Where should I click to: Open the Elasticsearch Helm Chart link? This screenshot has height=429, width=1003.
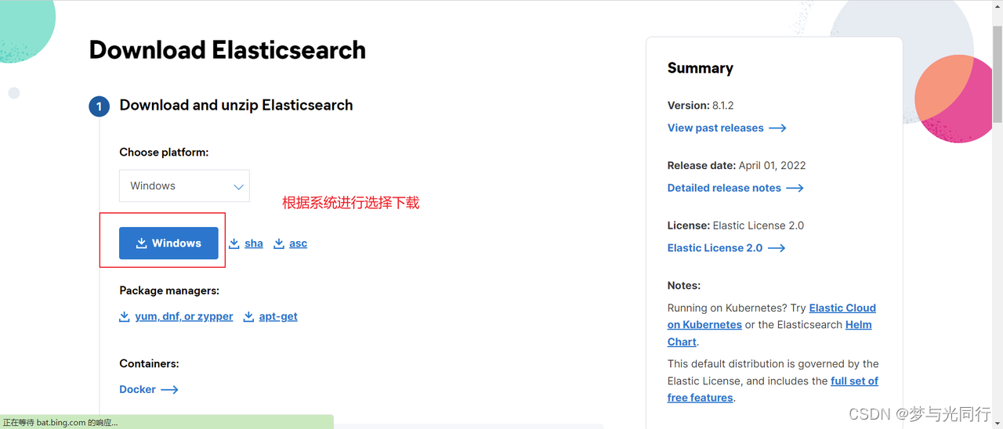click(x=769, y=333)
